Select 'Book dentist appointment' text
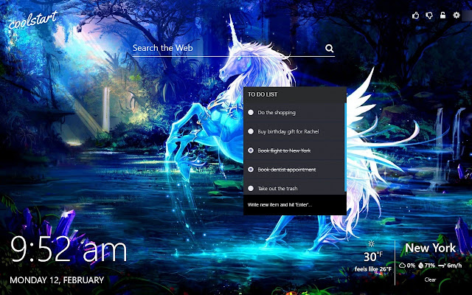 287,170
